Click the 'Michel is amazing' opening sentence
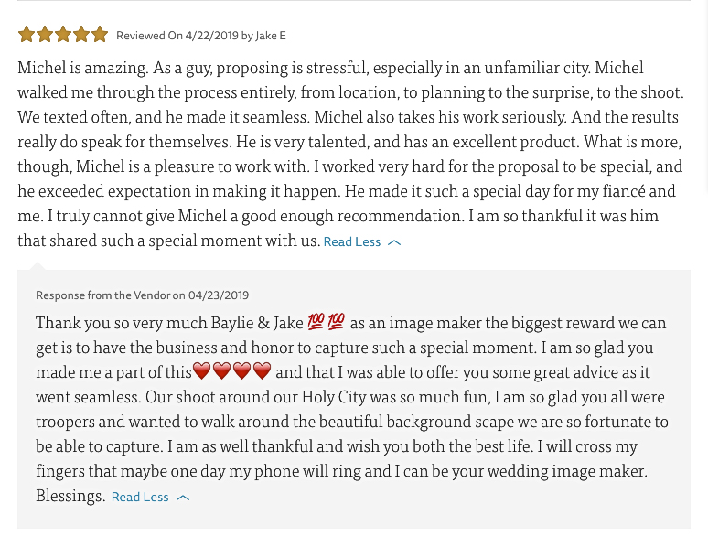 (83, 68)
